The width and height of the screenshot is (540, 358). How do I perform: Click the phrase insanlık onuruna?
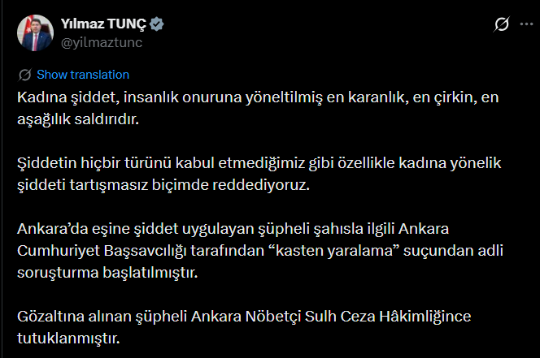pyautogui.click(x=174, y=97)
